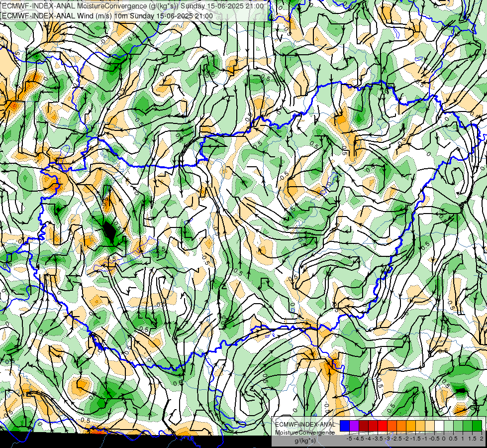Click the '-1.5' legend tick label

(x=415, y=439)
